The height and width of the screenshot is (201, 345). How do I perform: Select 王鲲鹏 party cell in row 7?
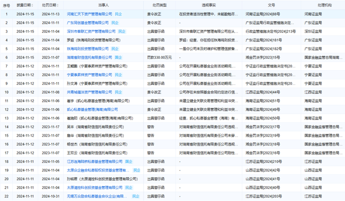[97, 66]
